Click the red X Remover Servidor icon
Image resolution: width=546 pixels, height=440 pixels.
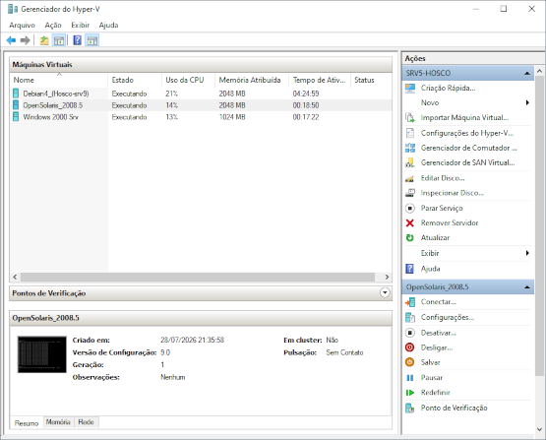click(x=410, y=223)
